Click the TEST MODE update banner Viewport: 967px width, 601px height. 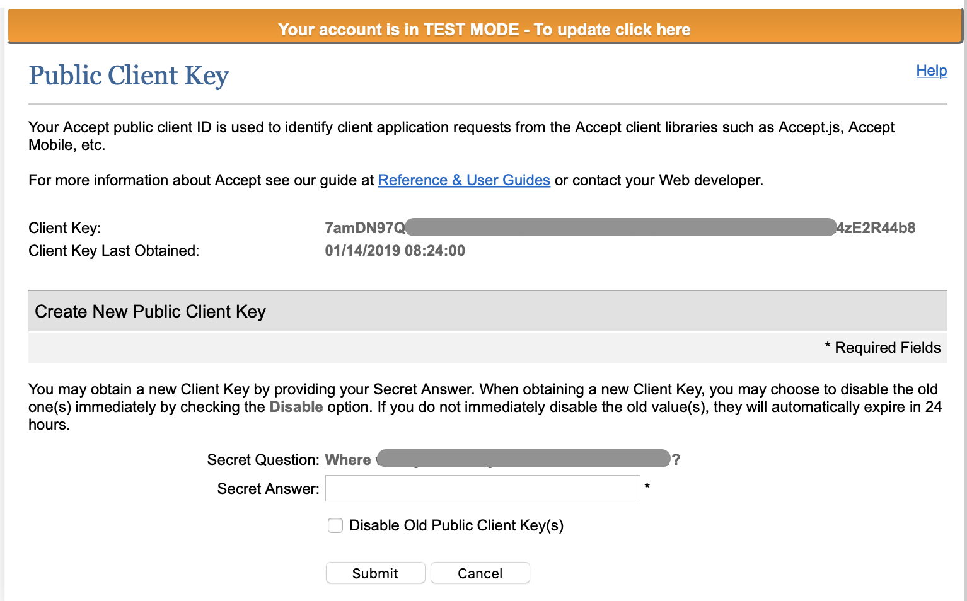483,29
